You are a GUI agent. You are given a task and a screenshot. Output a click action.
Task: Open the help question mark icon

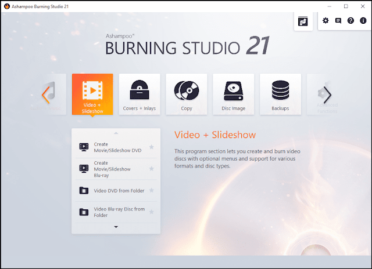pos(350,21)
